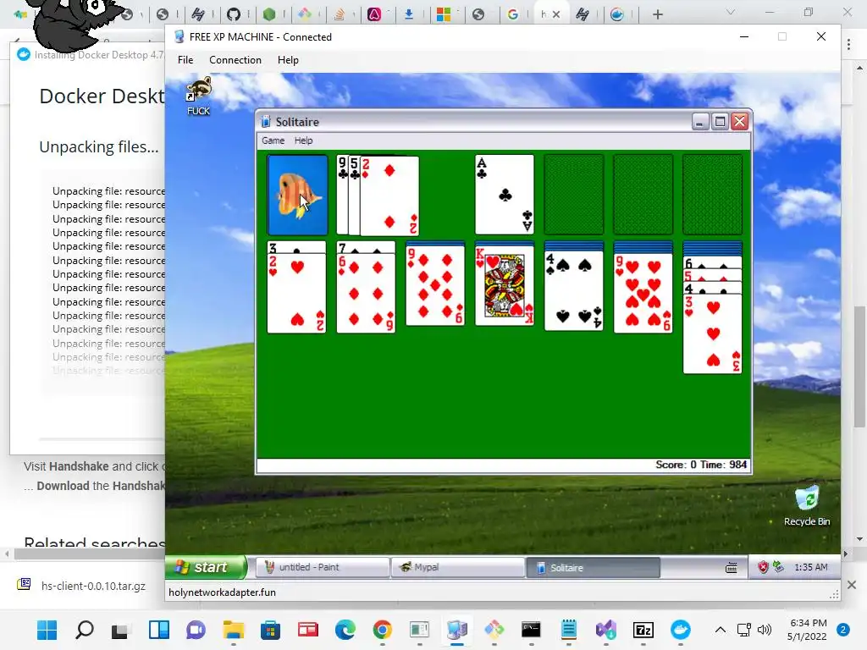This screenshot has width=867, height=650.
Task: Open the clock showing 6:34 PM
Action: pos(807,630)
